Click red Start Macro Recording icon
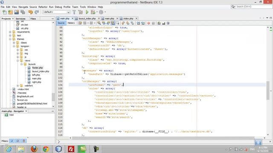Screen dimensions: 273x153 tap(148, 23)
